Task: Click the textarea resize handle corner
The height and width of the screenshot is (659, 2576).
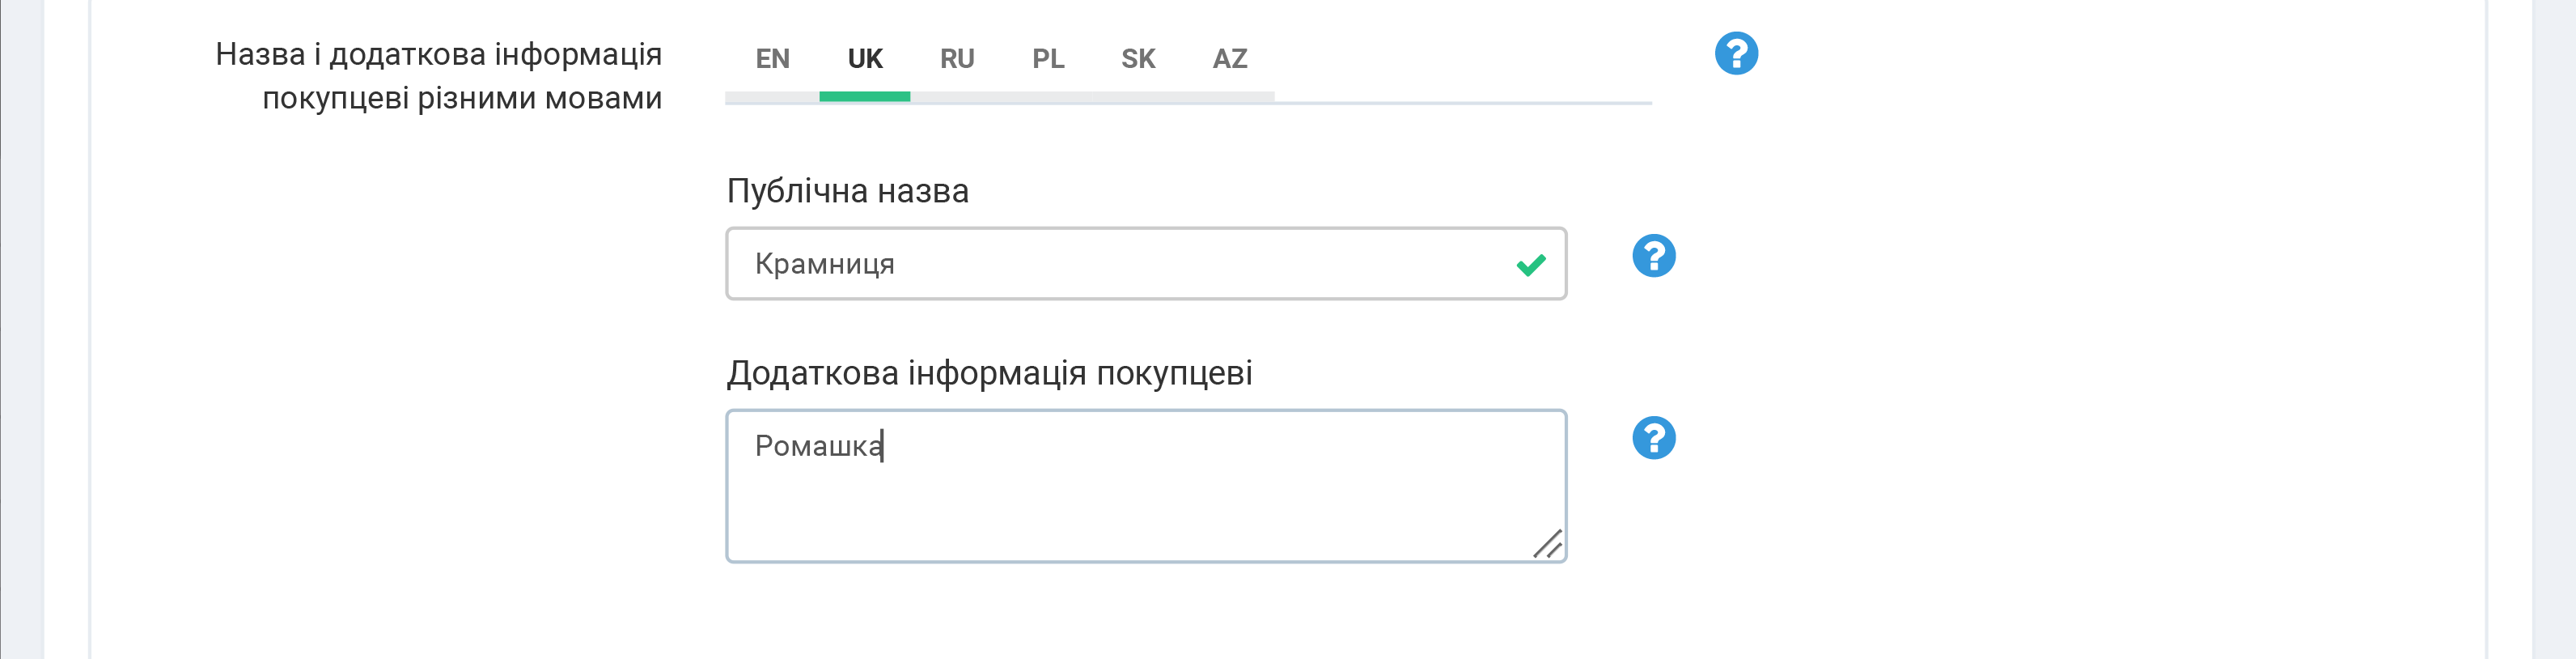Action: tap(1548, 544)
